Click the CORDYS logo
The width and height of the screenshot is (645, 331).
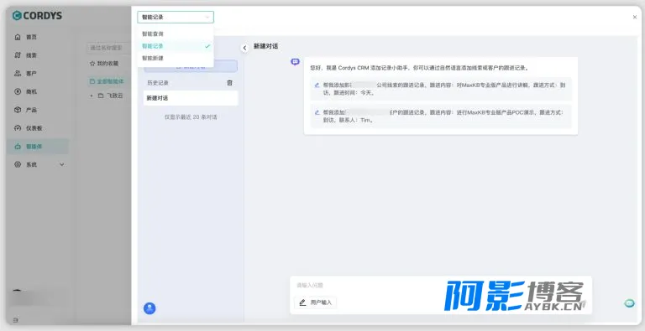pos(37,16)
